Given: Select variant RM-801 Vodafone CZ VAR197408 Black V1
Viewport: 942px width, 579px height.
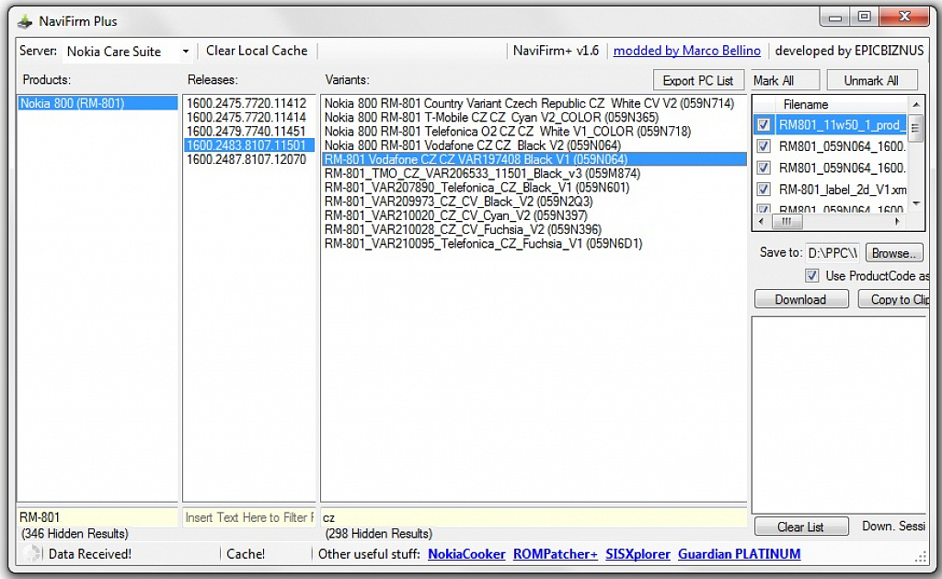Looking at the screenshot, I should tap(534, 159).
